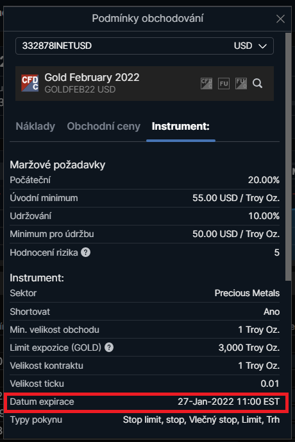Screen dimensions: 295x442
Task: Click the Gold February 2022 title
Action: click(x=92, y=77)
